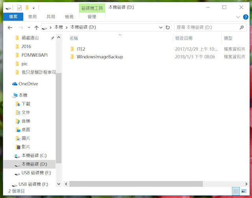Click the drive icon in the title bar
The image size is (252, 198).
[8, 8]
